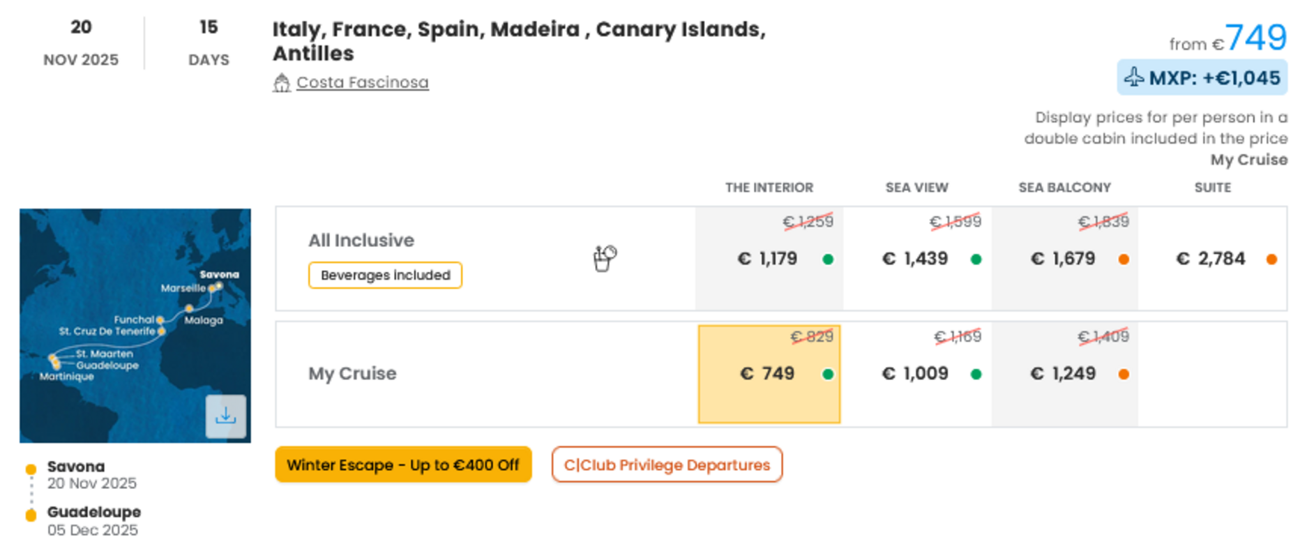Click the beverages drink icon

coord(605,258)
